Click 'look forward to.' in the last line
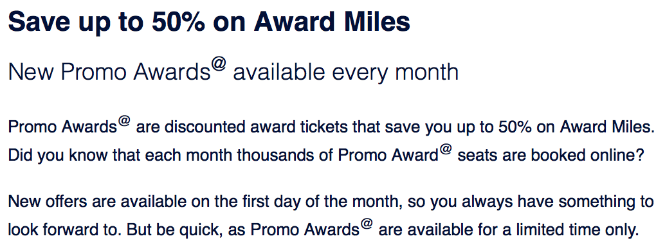 pos(64,230)
